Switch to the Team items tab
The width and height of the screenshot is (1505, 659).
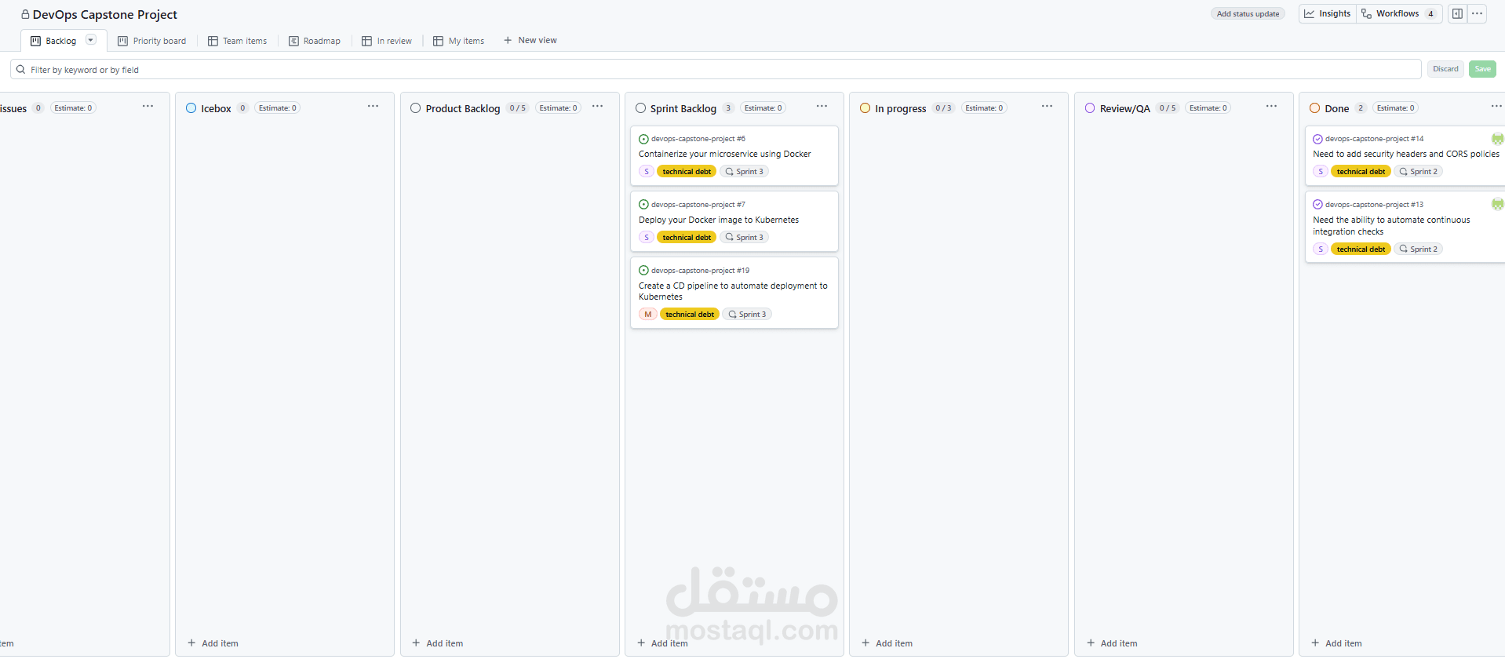click(x=237, y=41)
